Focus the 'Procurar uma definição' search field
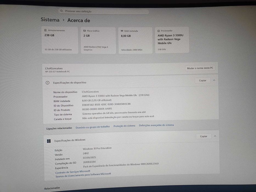The height and width of the screenshot is (192, 256). [104, 12]
